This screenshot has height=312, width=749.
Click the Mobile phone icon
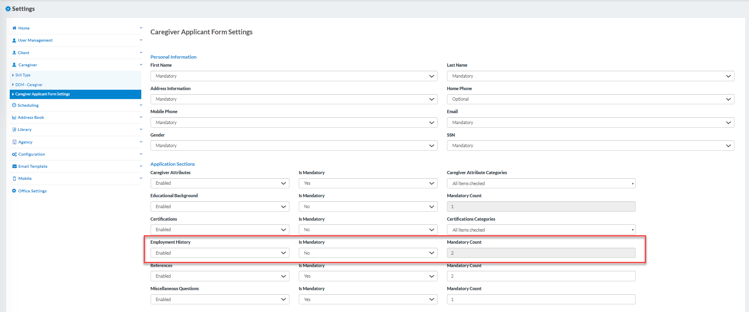point(15,179)
